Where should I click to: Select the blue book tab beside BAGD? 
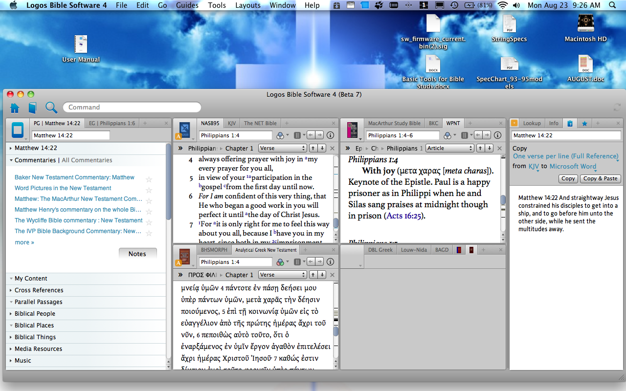pos(459,250)
